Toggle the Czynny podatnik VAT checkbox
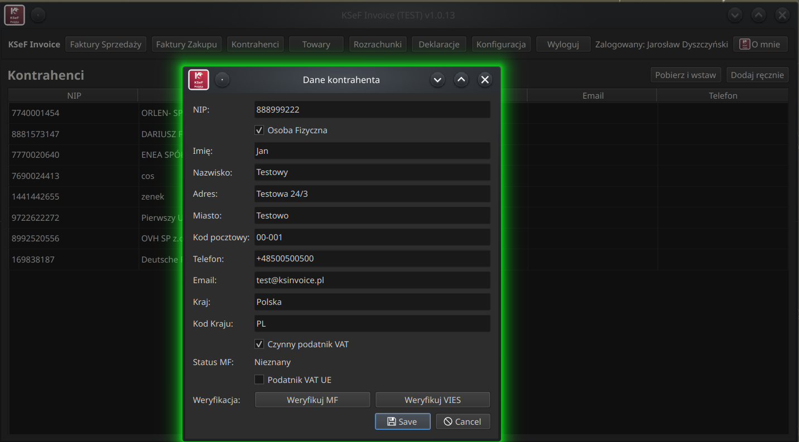This screenshot has height=442, width=799. [x=259, y=344]
